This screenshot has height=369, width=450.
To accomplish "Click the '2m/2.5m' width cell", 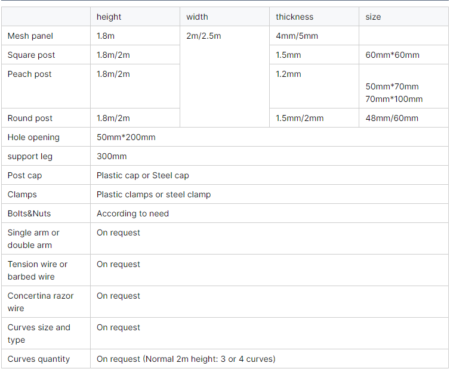I will (x=224, y=77).
